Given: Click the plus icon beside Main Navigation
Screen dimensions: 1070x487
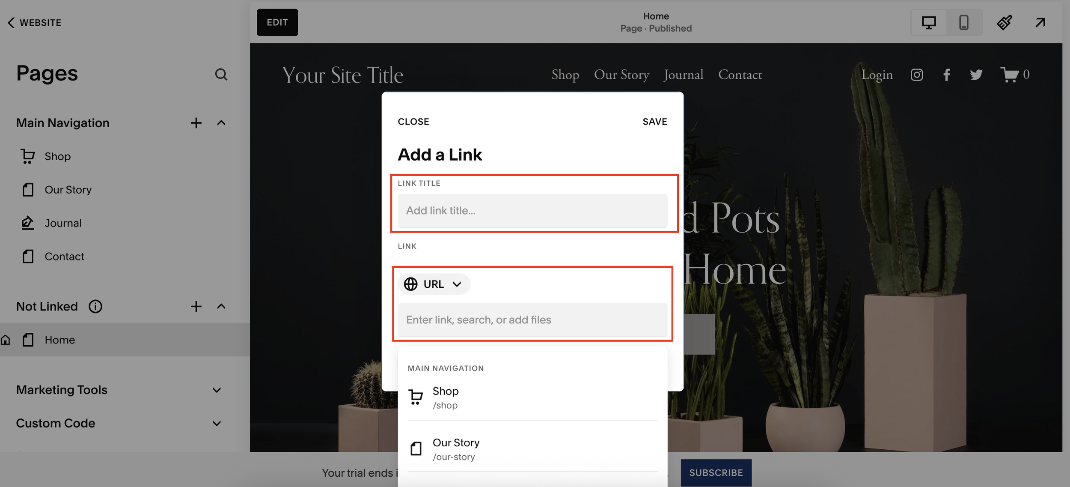Looking at the screenshot, I should coord(196,123).
